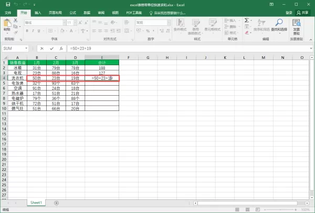Screen dimensions: 315x213
Task: Open the font size dropdown
Action: (75, 23)
